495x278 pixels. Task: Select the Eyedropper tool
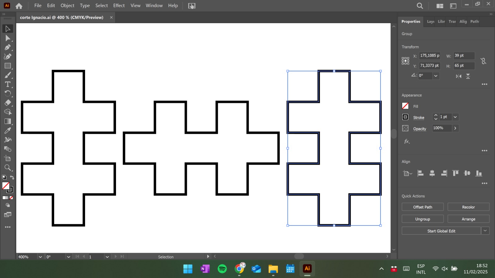[8, 130]
